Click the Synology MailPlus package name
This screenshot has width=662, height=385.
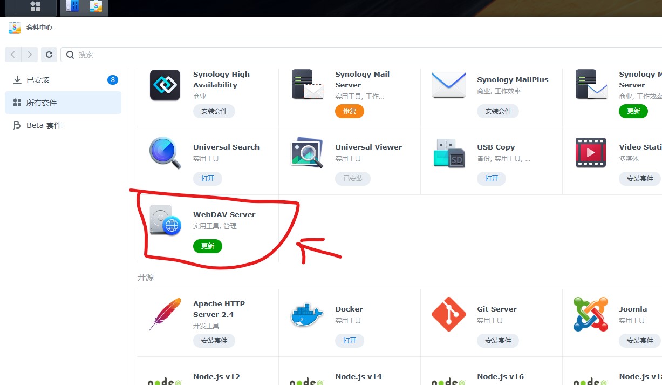coord(513,80)
